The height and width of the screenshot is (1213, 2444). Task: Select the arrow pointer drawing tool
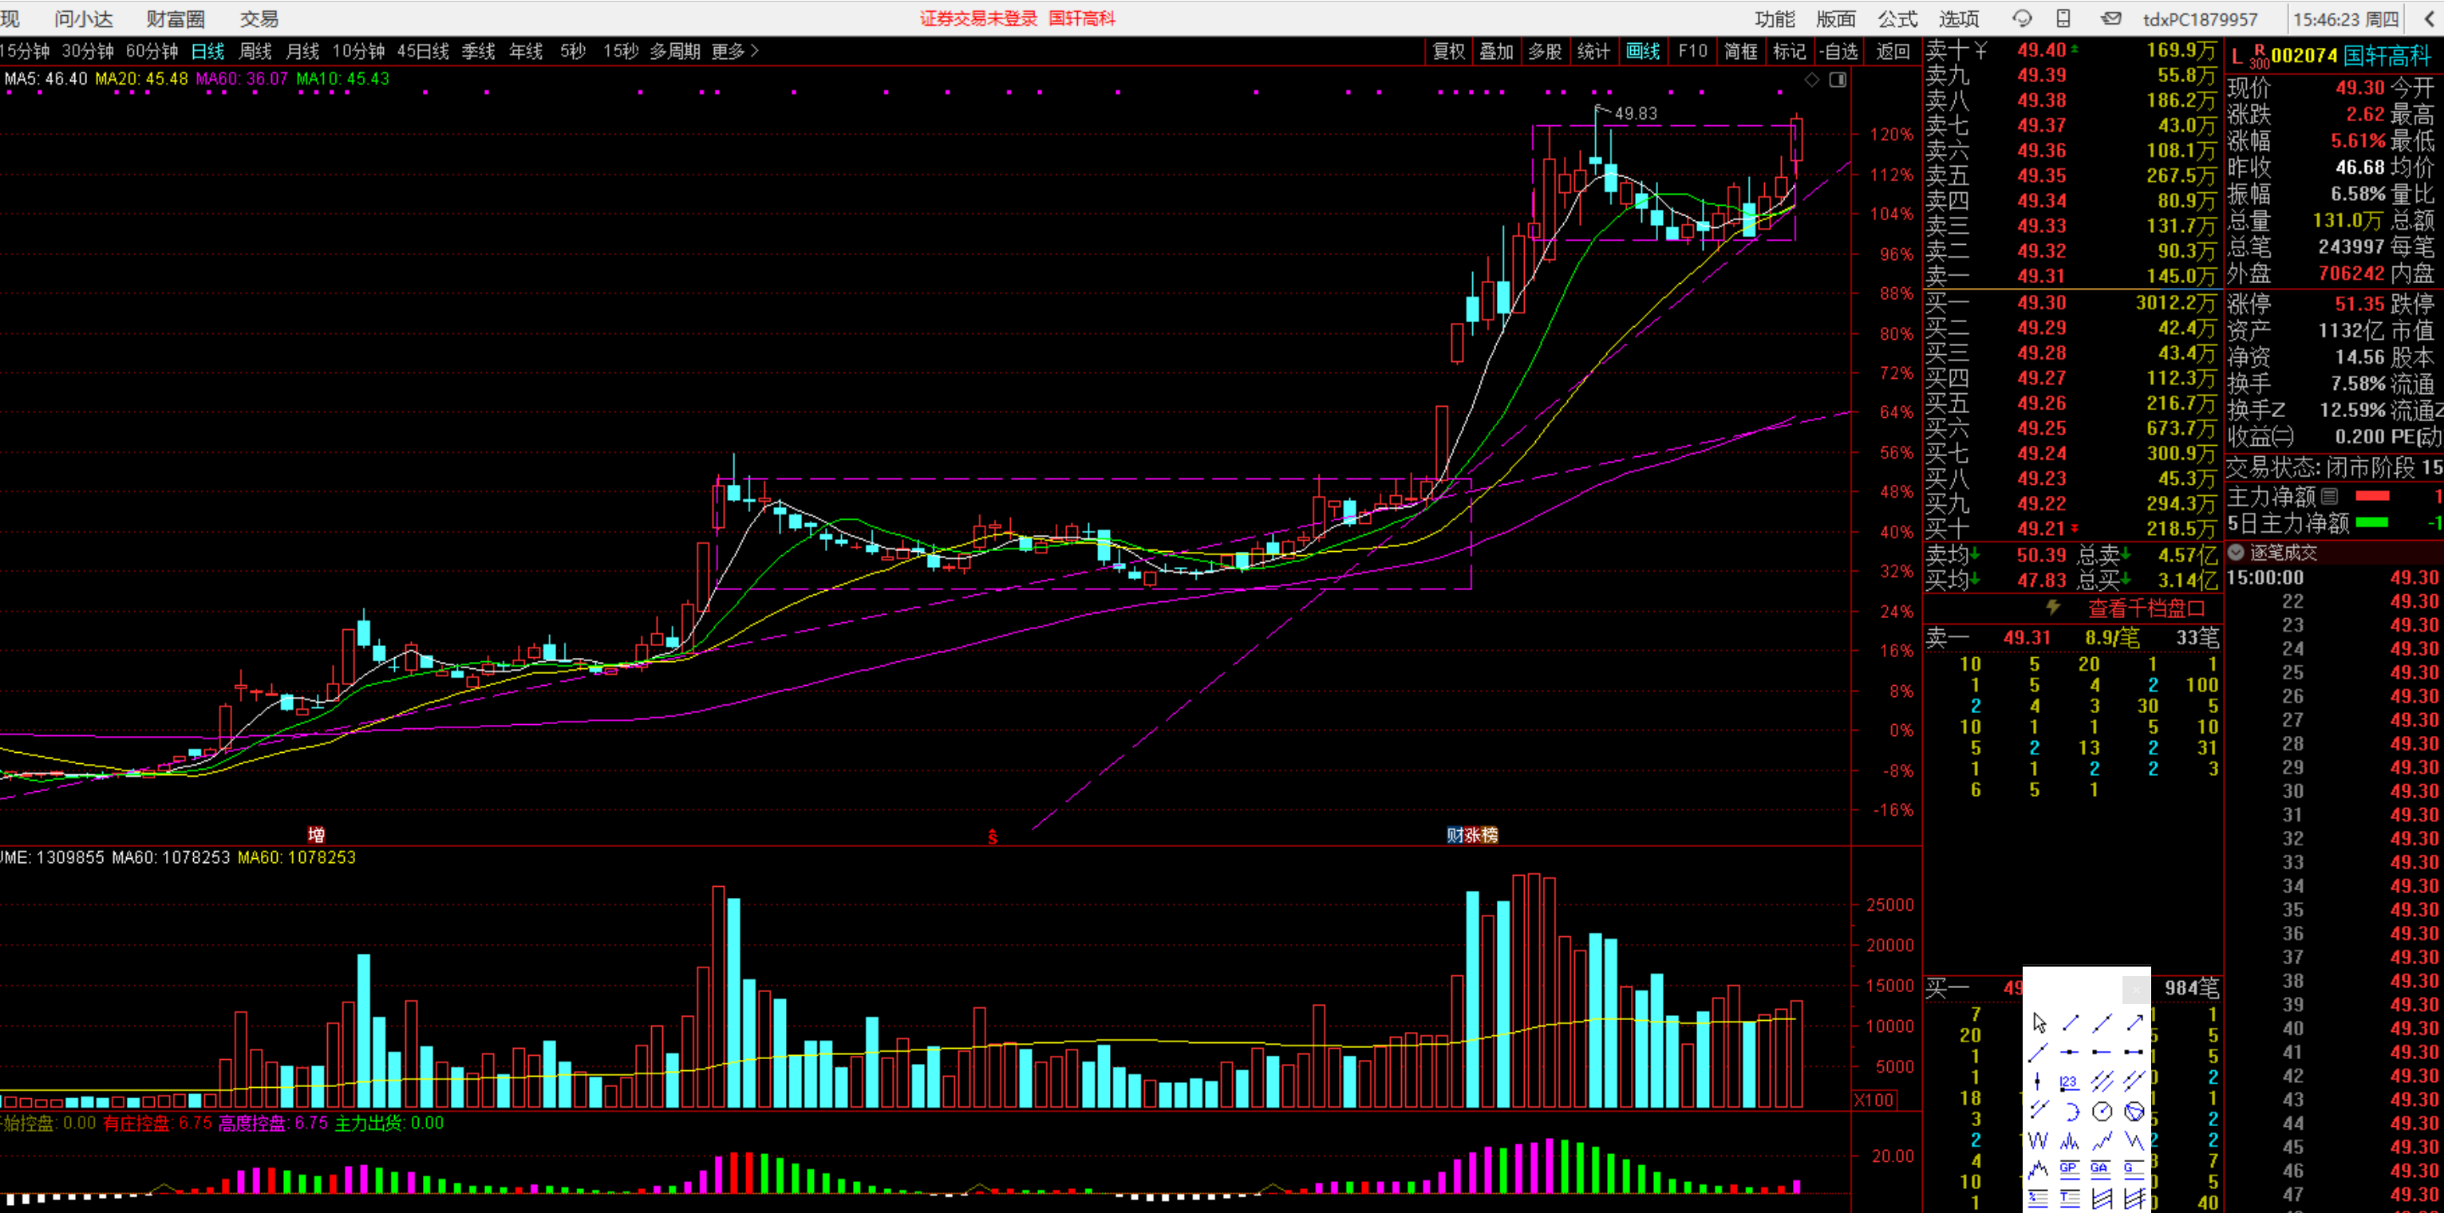pyautogui.click(x=2039, y=1022)
